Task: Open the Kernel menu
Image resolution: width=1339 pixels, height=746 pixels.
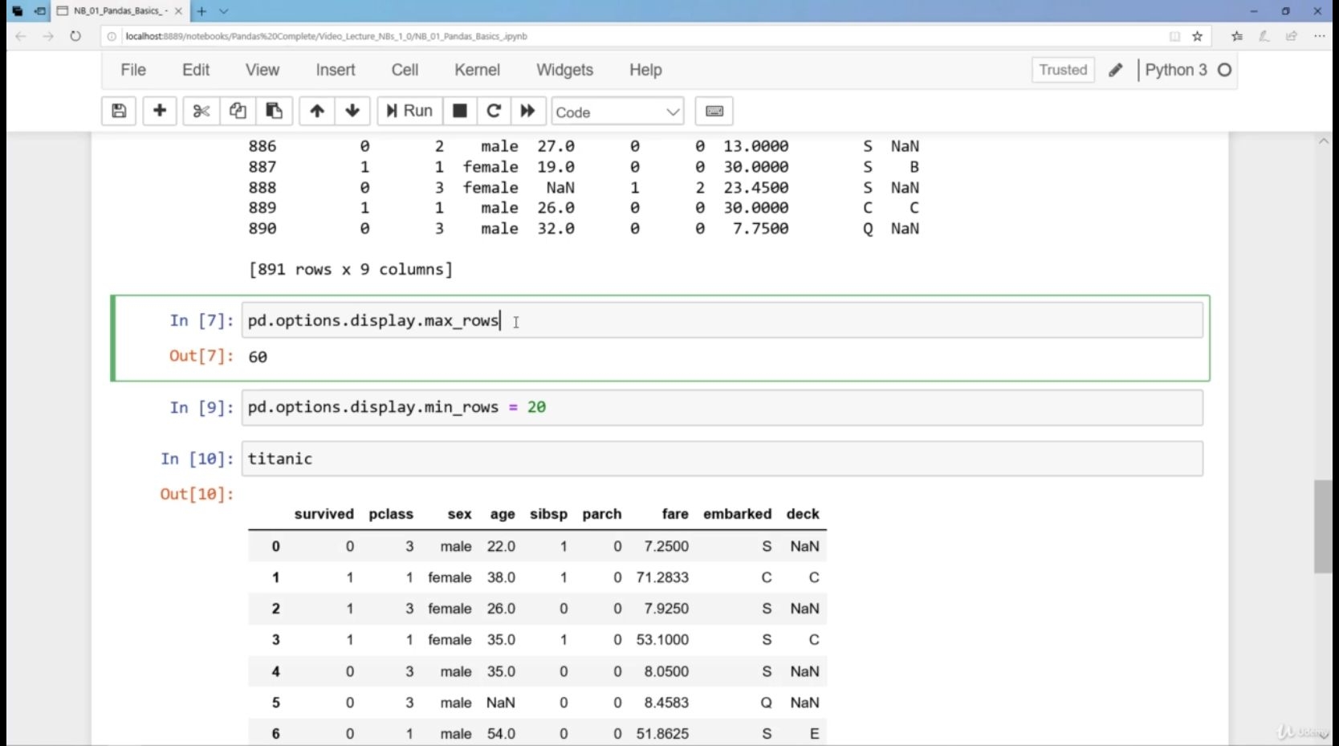Action: 477,70
